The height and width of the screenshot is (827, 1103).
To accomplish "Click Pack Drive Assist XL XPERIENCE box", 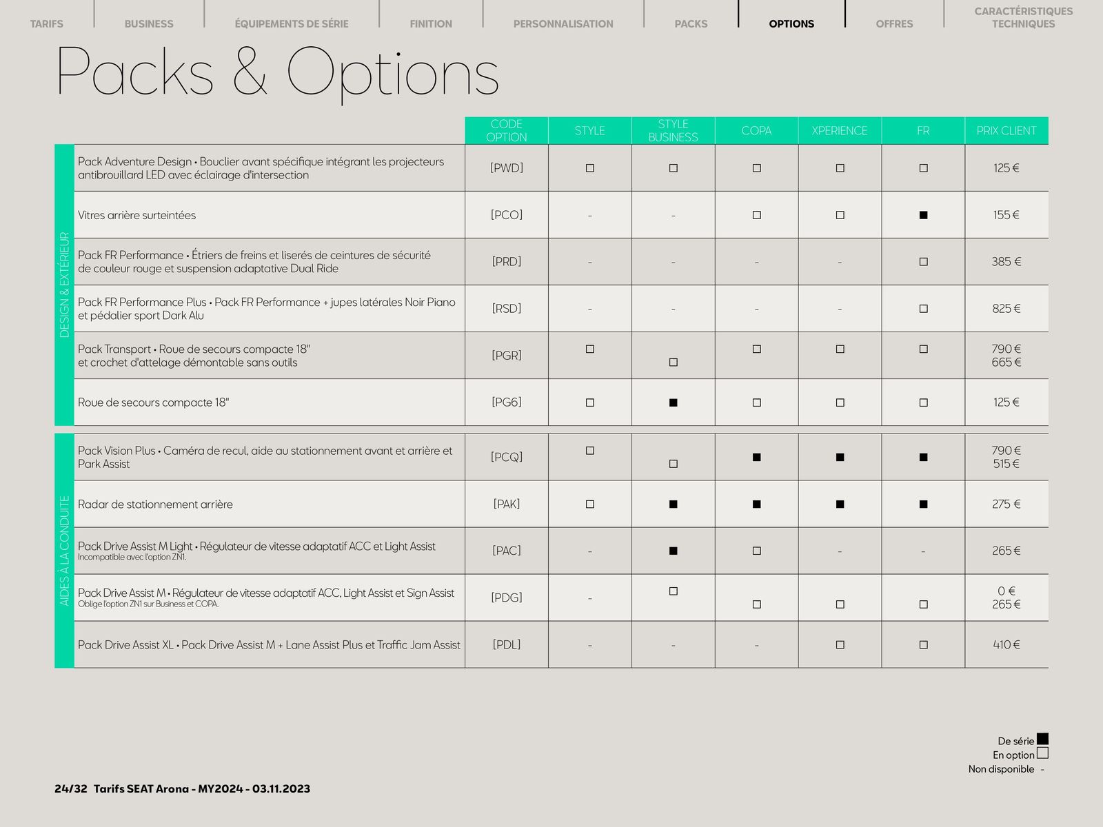I will tap(840, 645).
